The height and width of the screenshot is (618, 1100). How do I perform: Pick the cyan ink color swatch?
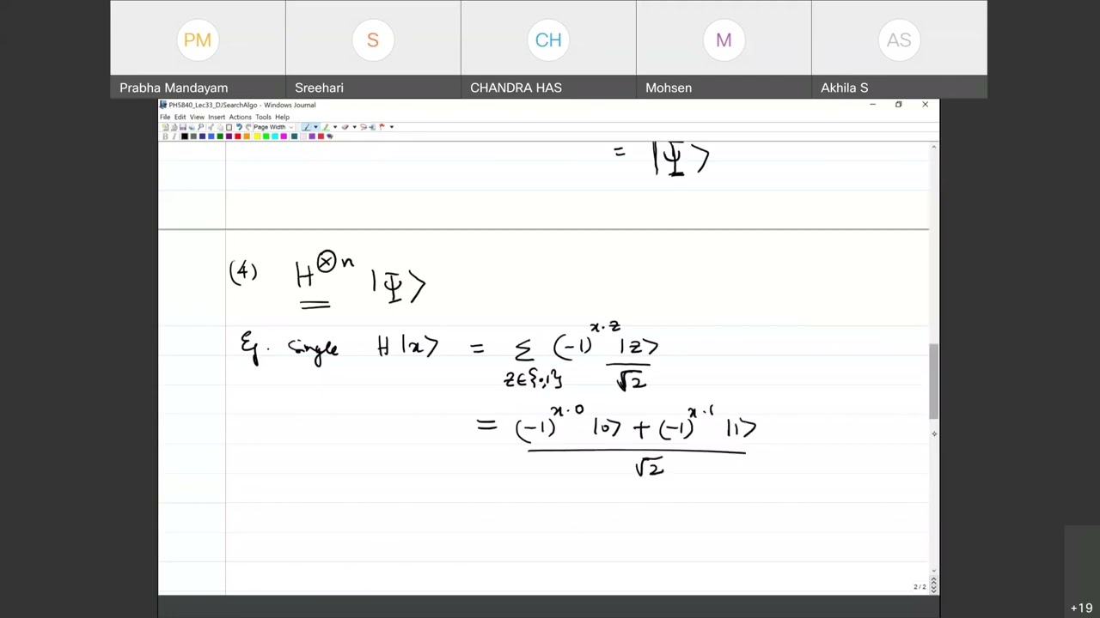pos(275,136)
